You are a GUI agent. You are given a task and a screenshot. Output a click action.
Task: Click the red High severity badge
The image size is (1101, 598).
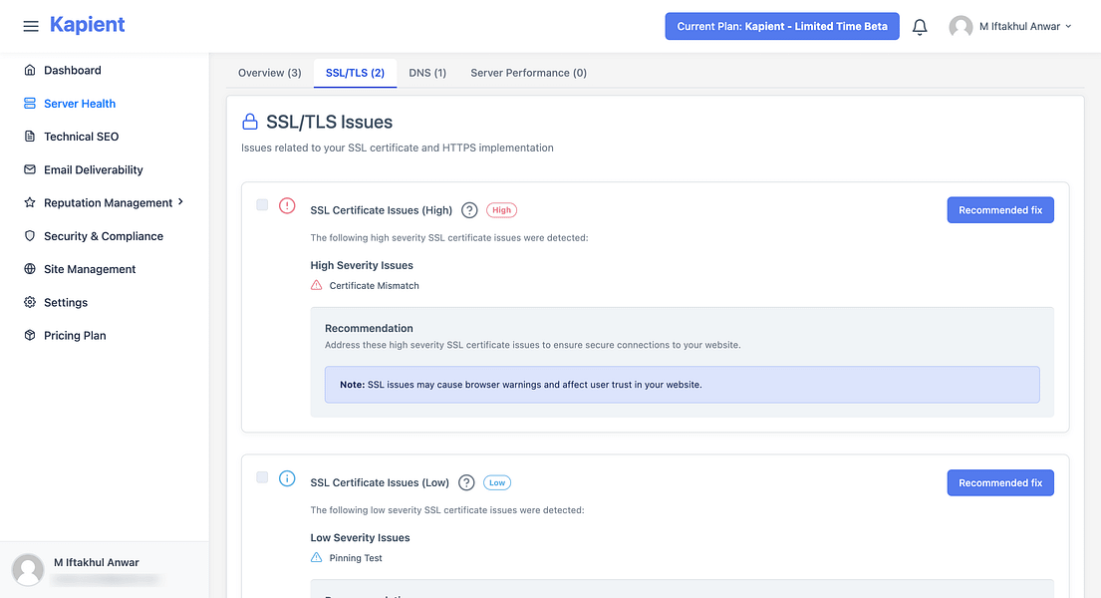coord(501,210)
